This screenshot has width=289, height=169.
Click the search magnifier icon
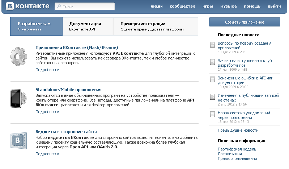(x=59, y=6)
